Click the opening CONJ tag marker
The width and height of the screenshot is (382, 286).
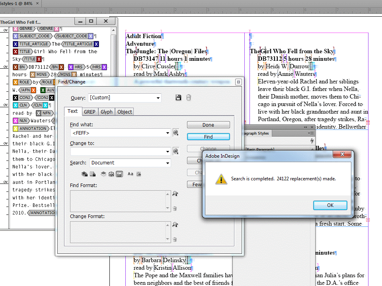[x=23, y=98]
